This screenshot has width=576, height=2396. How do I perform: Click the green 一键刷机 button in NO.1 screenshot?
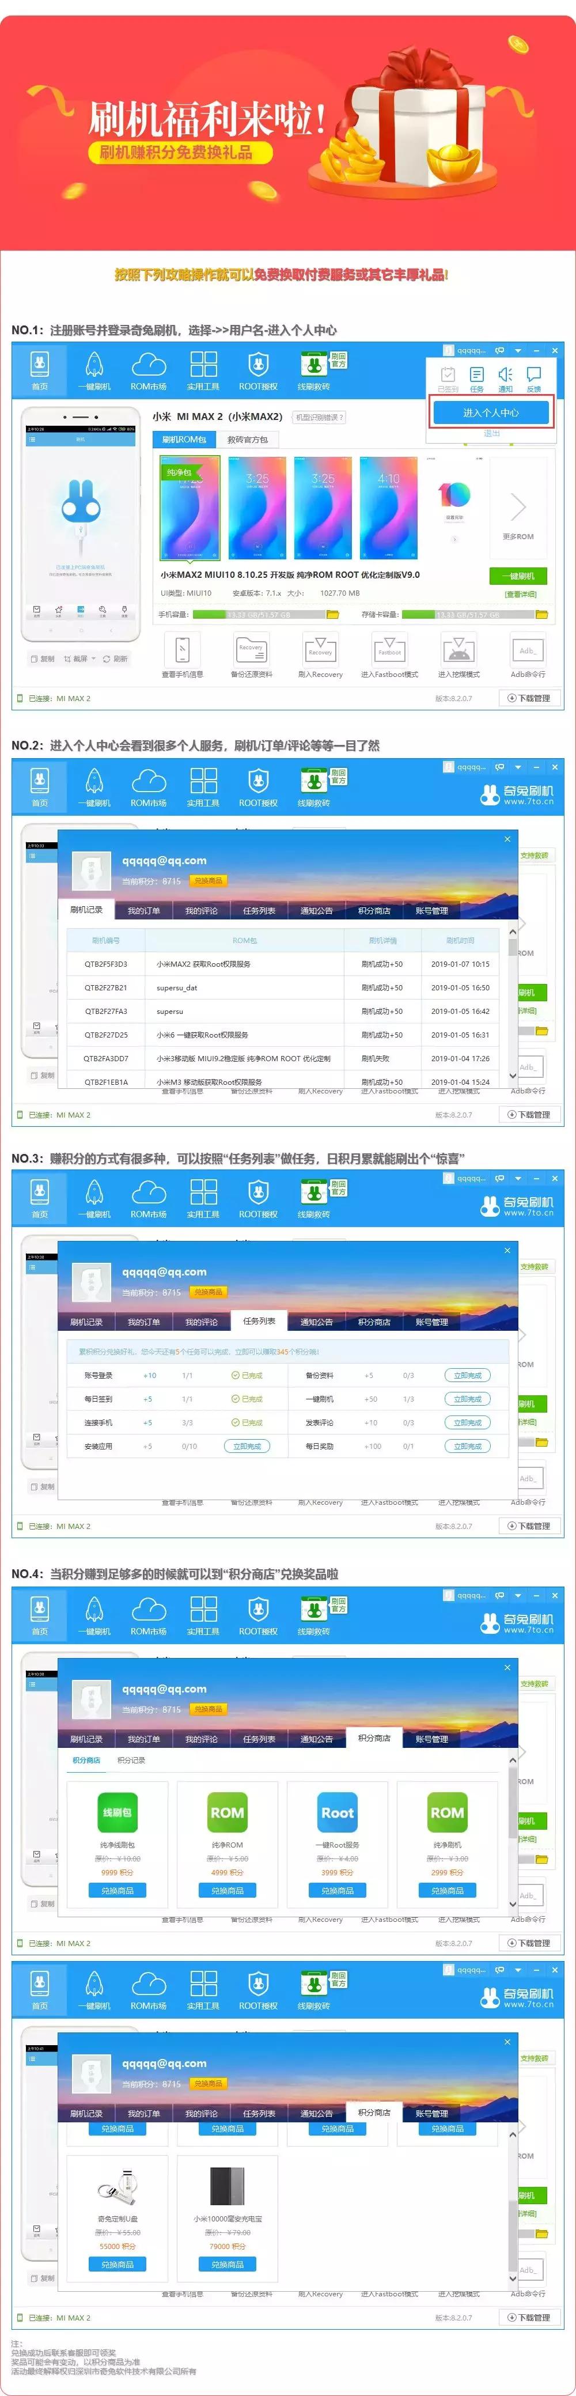pyautogui.click(x=518, y=576)
